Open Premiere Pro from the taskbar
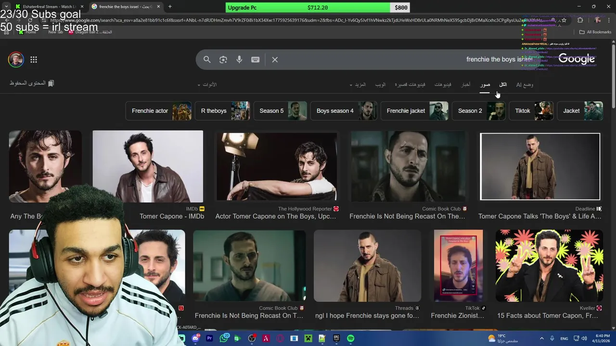The width and height of the screenshot is (616, 346). 209,338
